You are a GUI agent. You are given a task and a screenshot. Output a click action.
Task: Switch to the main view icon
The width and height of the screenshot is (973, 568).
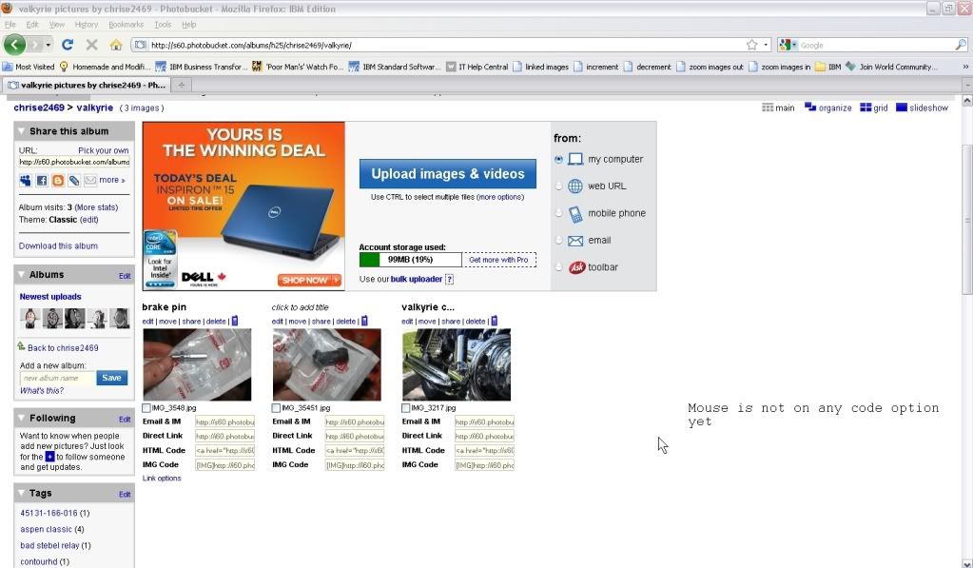pos(768,108)
